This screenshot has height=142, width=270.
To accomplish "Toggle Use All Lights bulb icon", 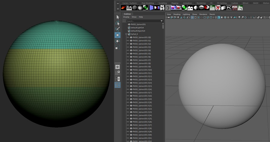I will click(x=231, y=17).
